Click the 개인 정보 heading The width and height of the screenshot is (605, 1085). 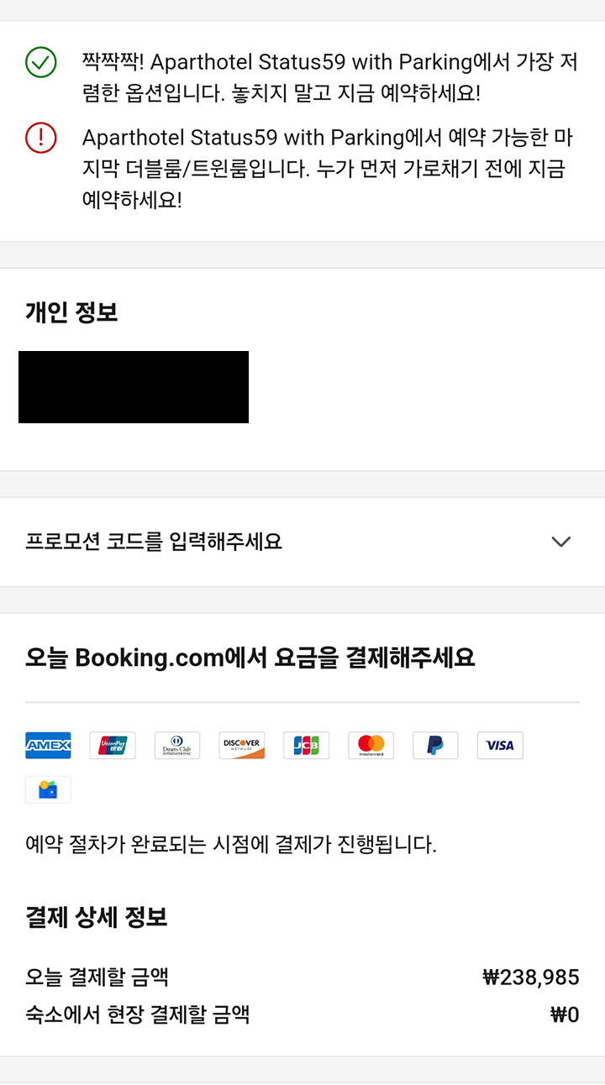(71, 312)
